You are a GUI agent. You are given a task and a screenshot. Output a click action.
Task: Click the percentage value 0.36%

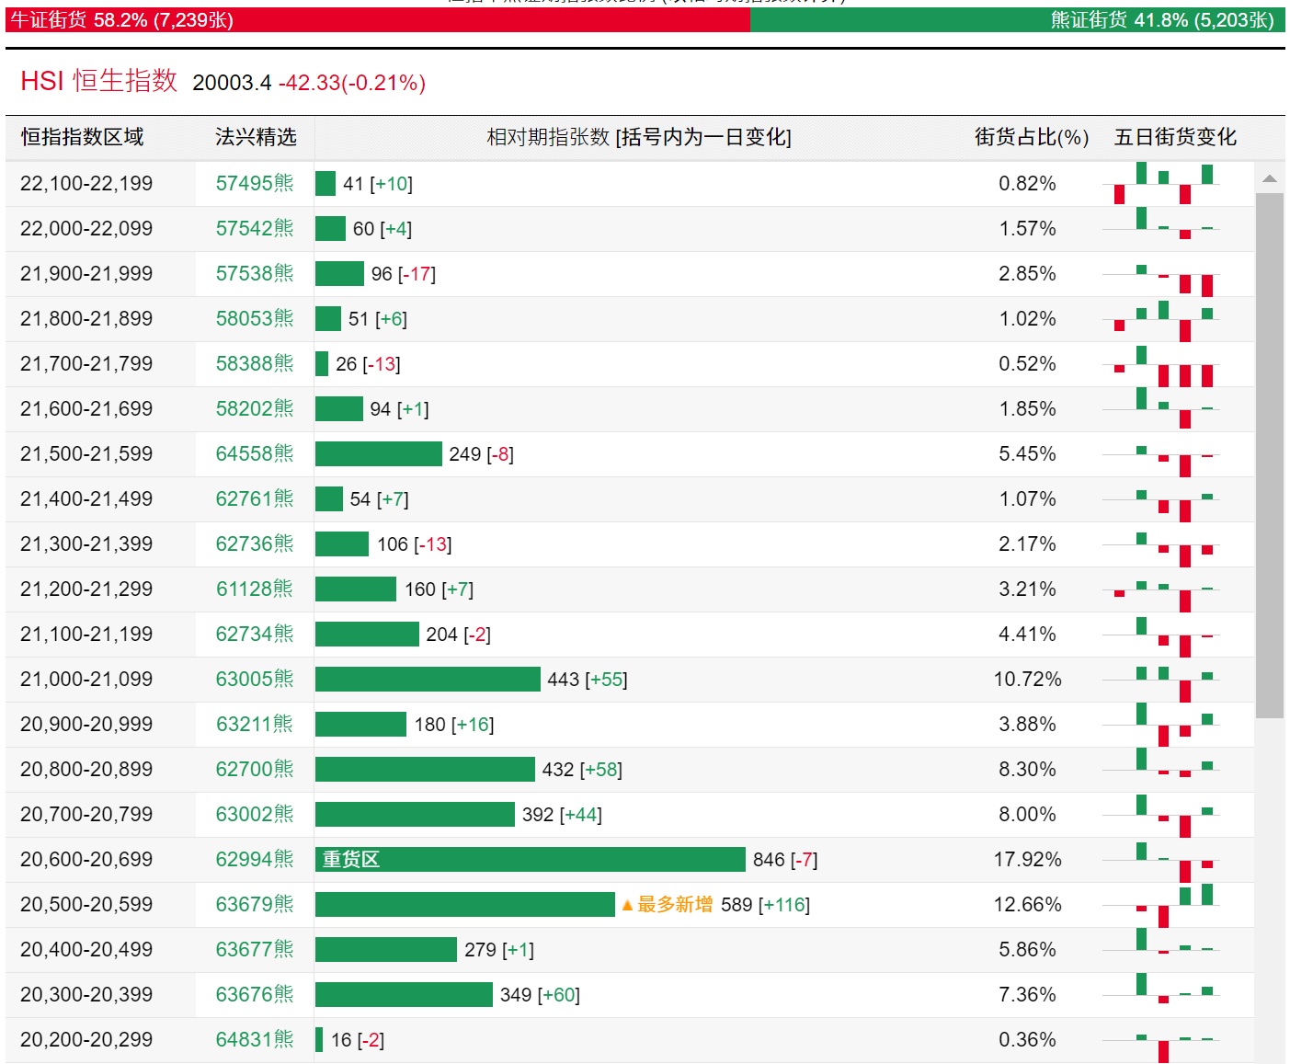[x=1027, y=1039]
